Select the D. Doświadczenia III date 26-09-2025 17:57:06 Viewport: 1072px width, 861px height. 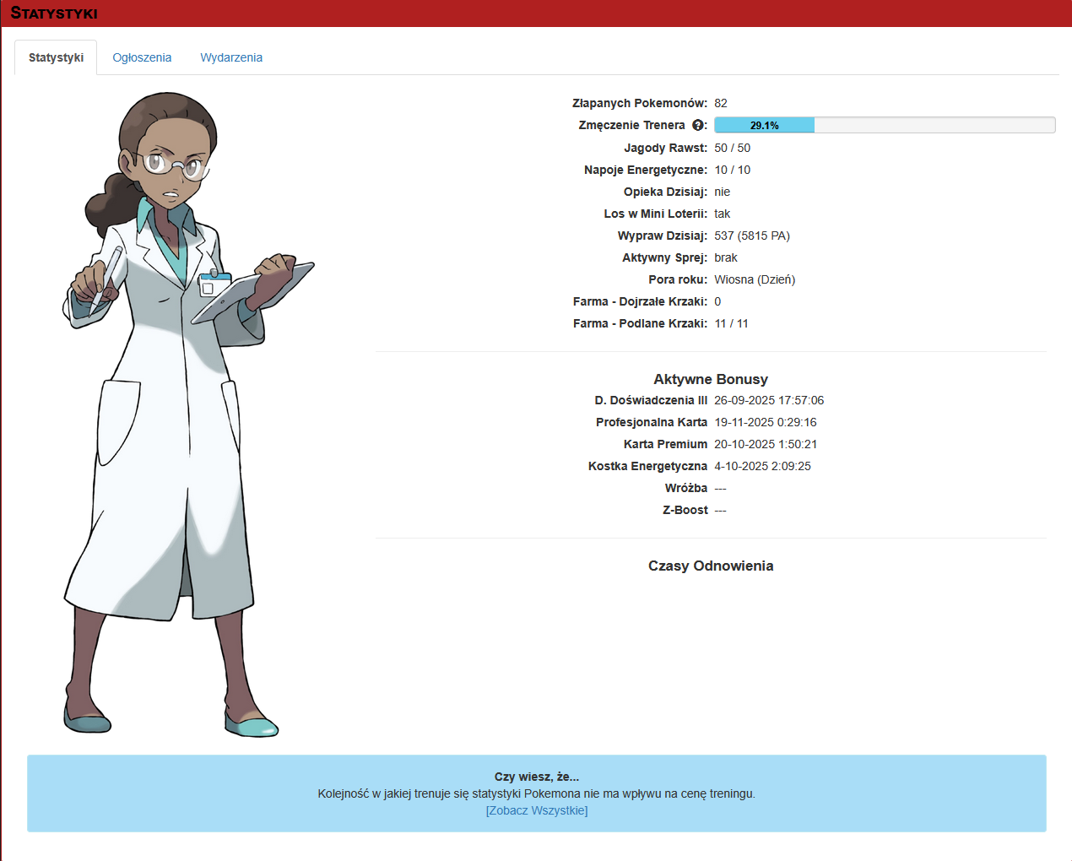pos(769,400)
